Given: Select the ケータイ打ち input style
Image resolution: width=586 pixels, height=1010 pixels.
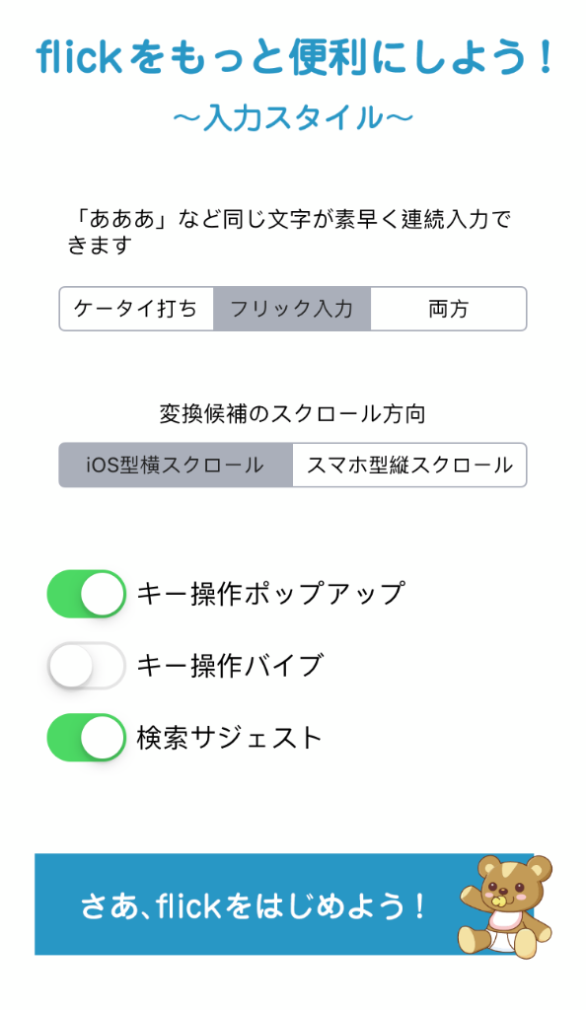Looking at the screenshot, I should pyautogui.click(x=136, y=309).
